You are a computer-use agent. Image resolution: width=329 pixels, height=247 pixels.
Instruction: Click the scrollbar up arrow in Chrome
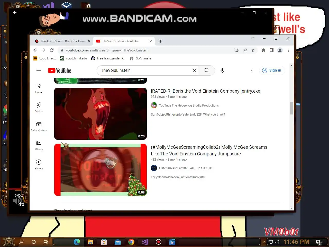click(x=291, y=66)
